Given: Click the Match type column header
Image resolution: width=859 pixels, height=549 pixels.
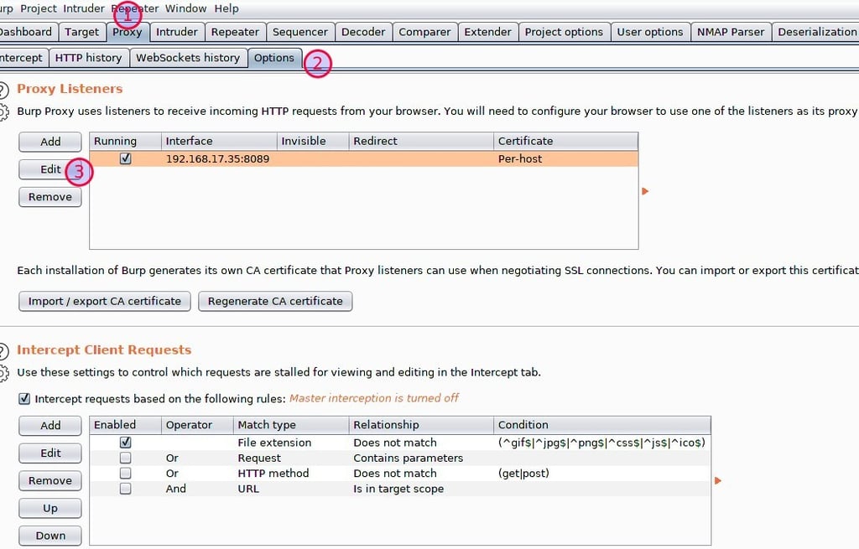Looking at the screenshot, I should coord(291,425).
